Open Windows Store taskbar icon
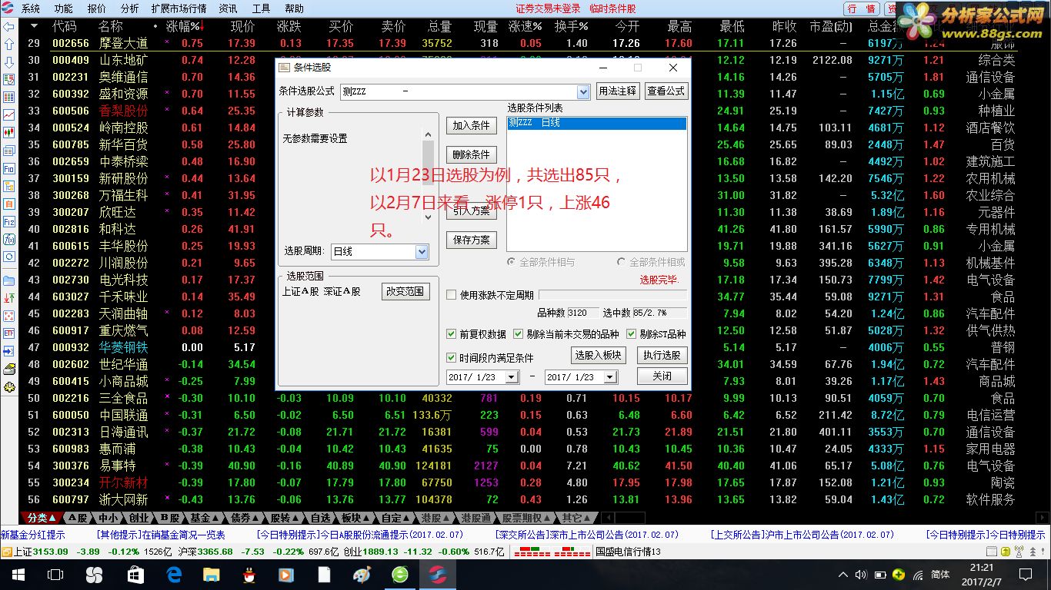This screenshot has height=590, width=1051. pyautogui.click(x=135, y=575)
